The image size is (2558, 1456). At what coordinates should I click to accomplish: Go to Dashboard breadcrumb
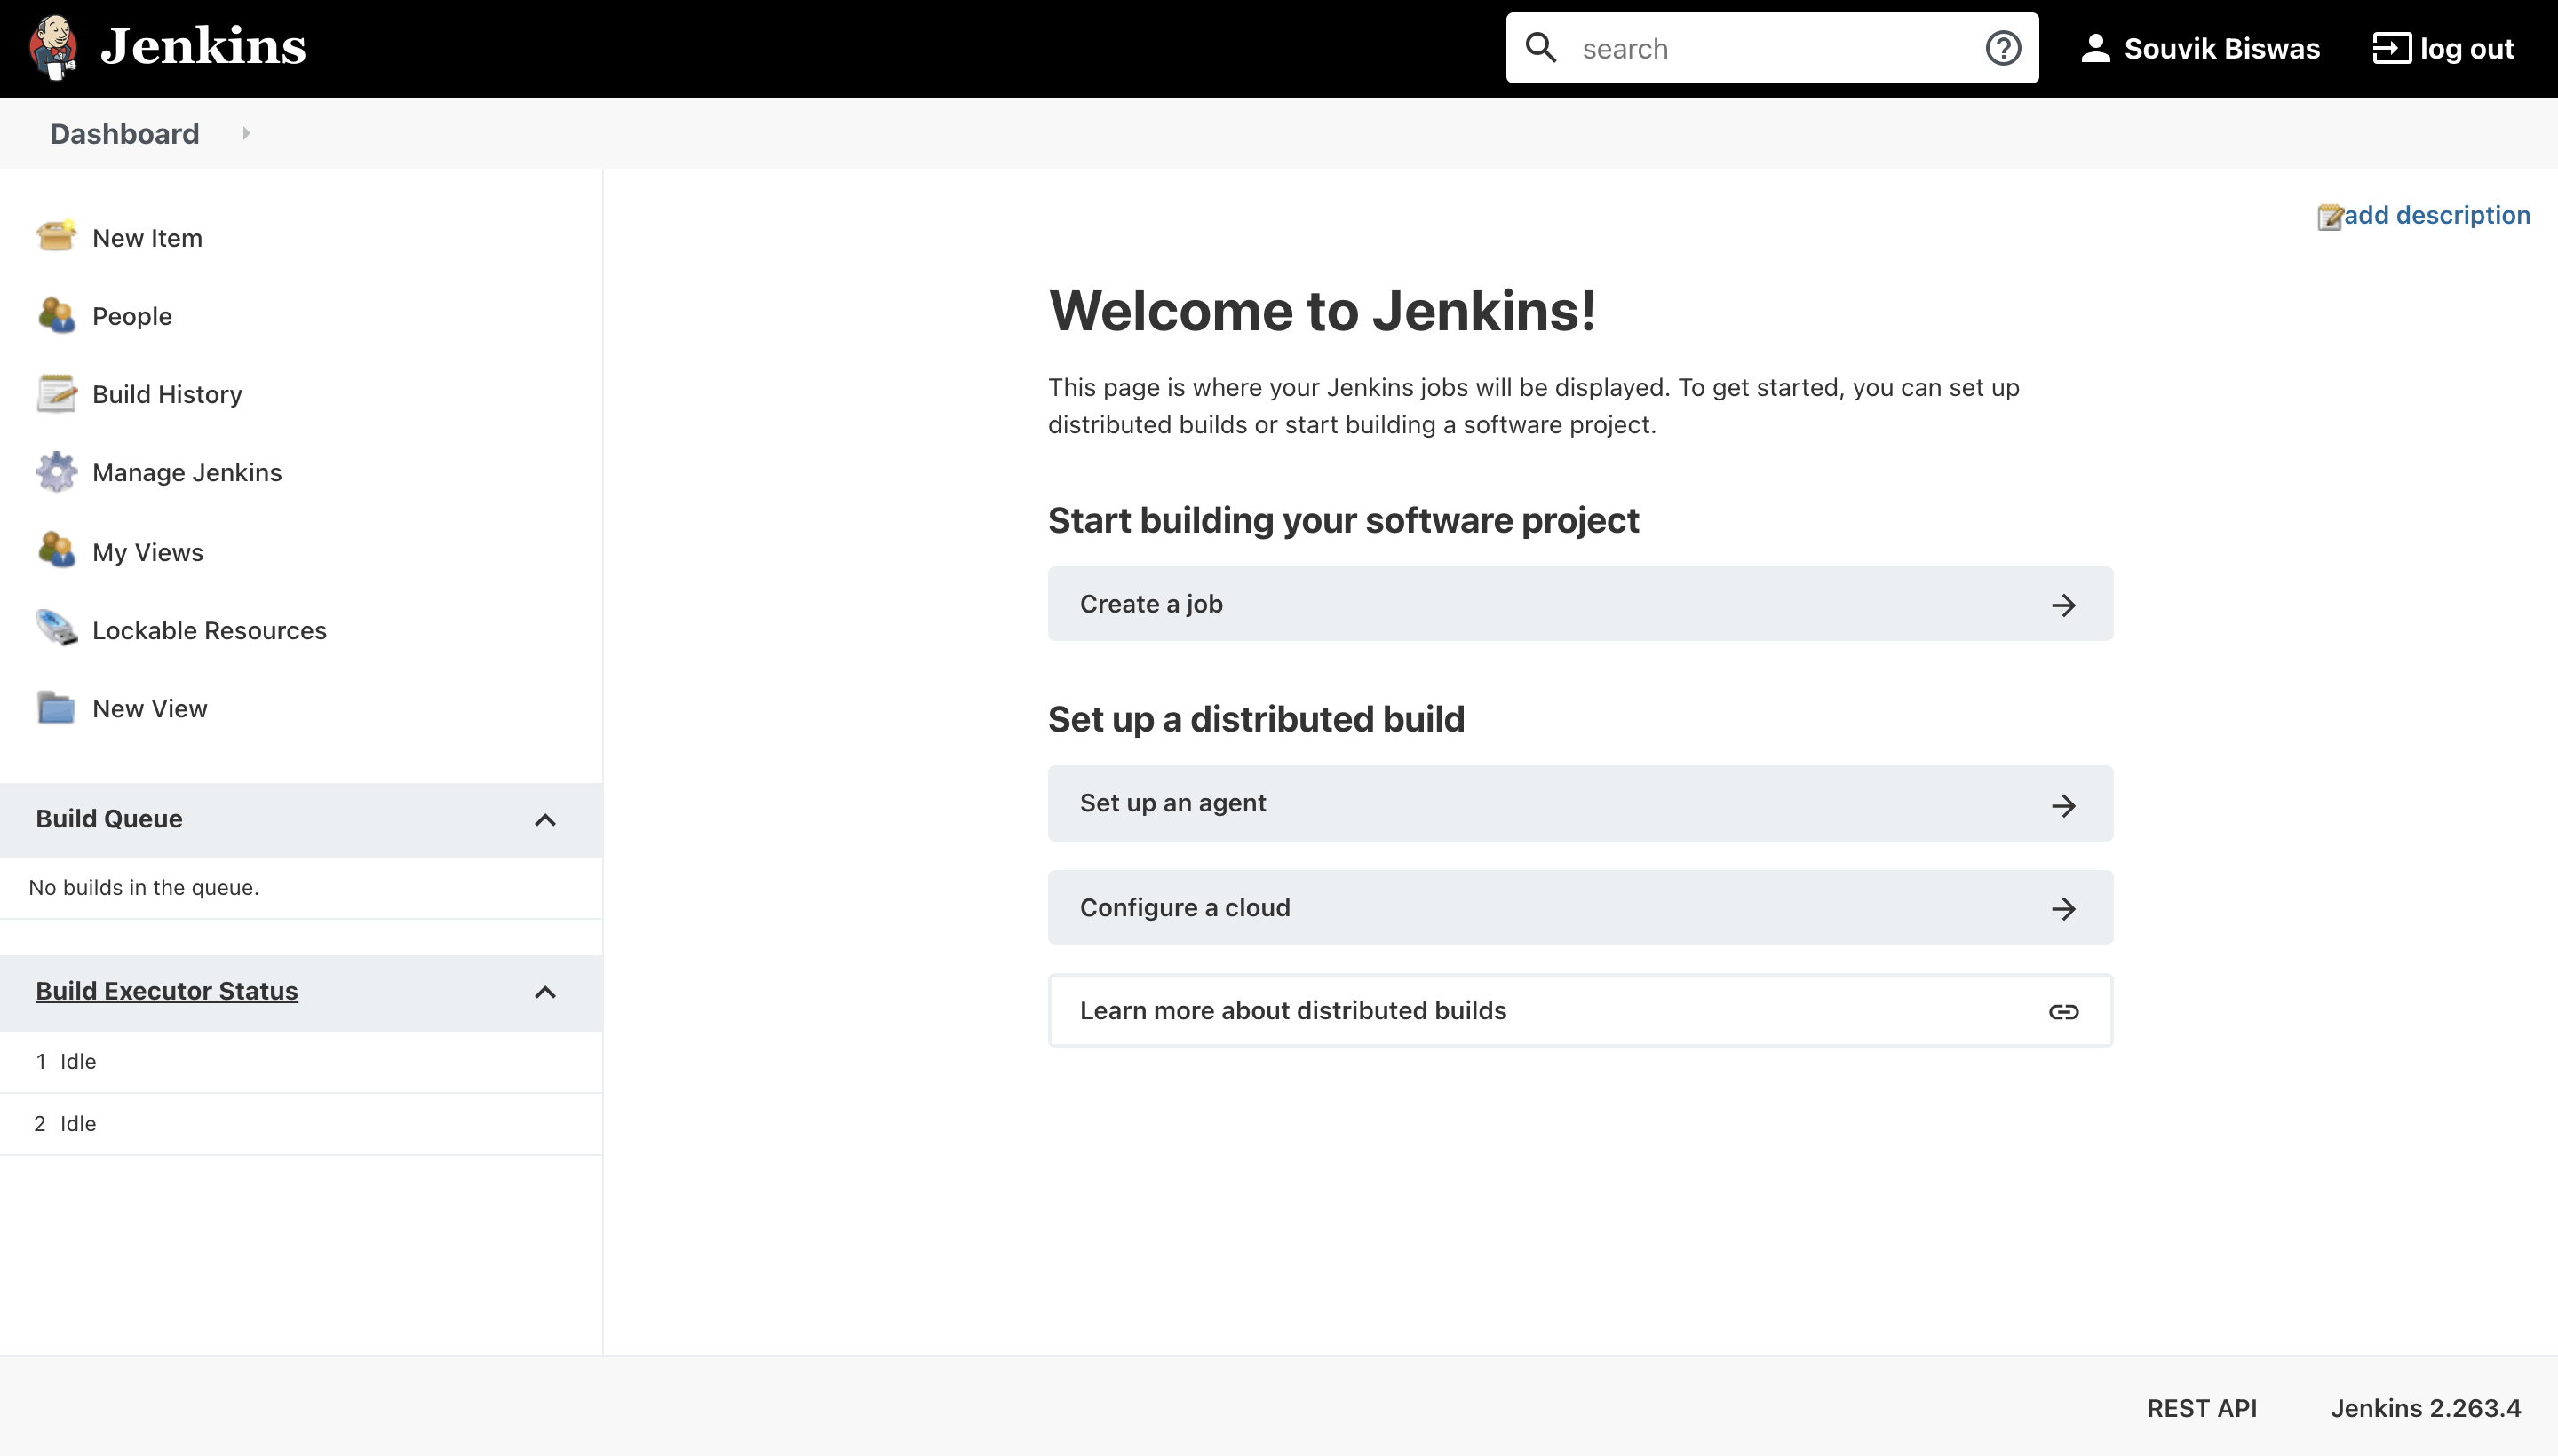pos(124,133)
